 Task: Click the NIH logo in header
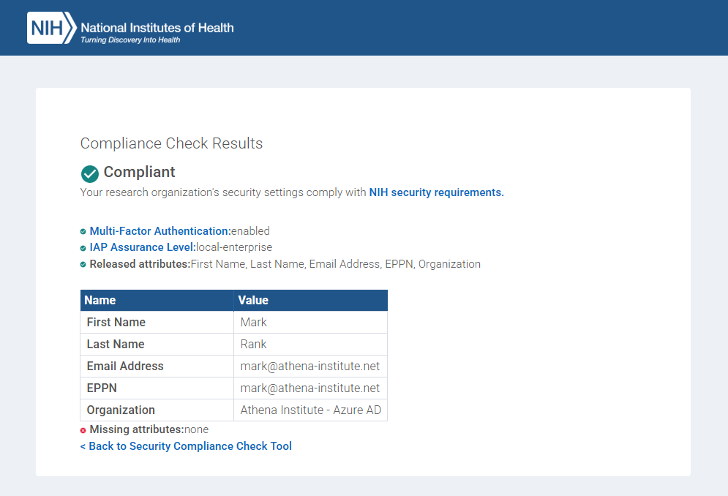click(51, 28)
